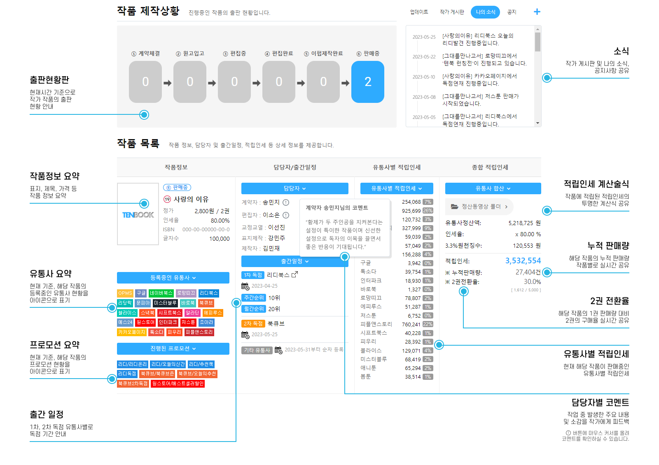Click the blue plus icon beside 공지
Screen dimensions: 659x465
click(x=537, y=12)
